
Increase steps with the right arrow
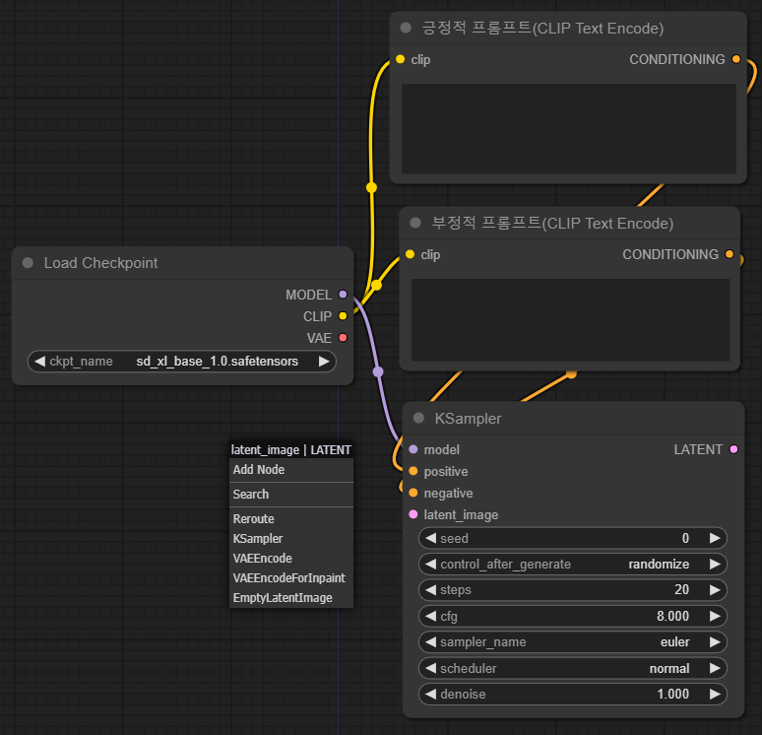715,590
